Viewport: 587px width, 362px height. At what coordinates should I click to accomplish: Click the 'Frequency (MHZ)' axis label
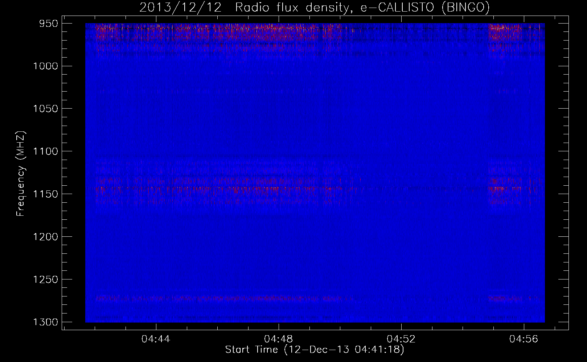tap(21, 173)
